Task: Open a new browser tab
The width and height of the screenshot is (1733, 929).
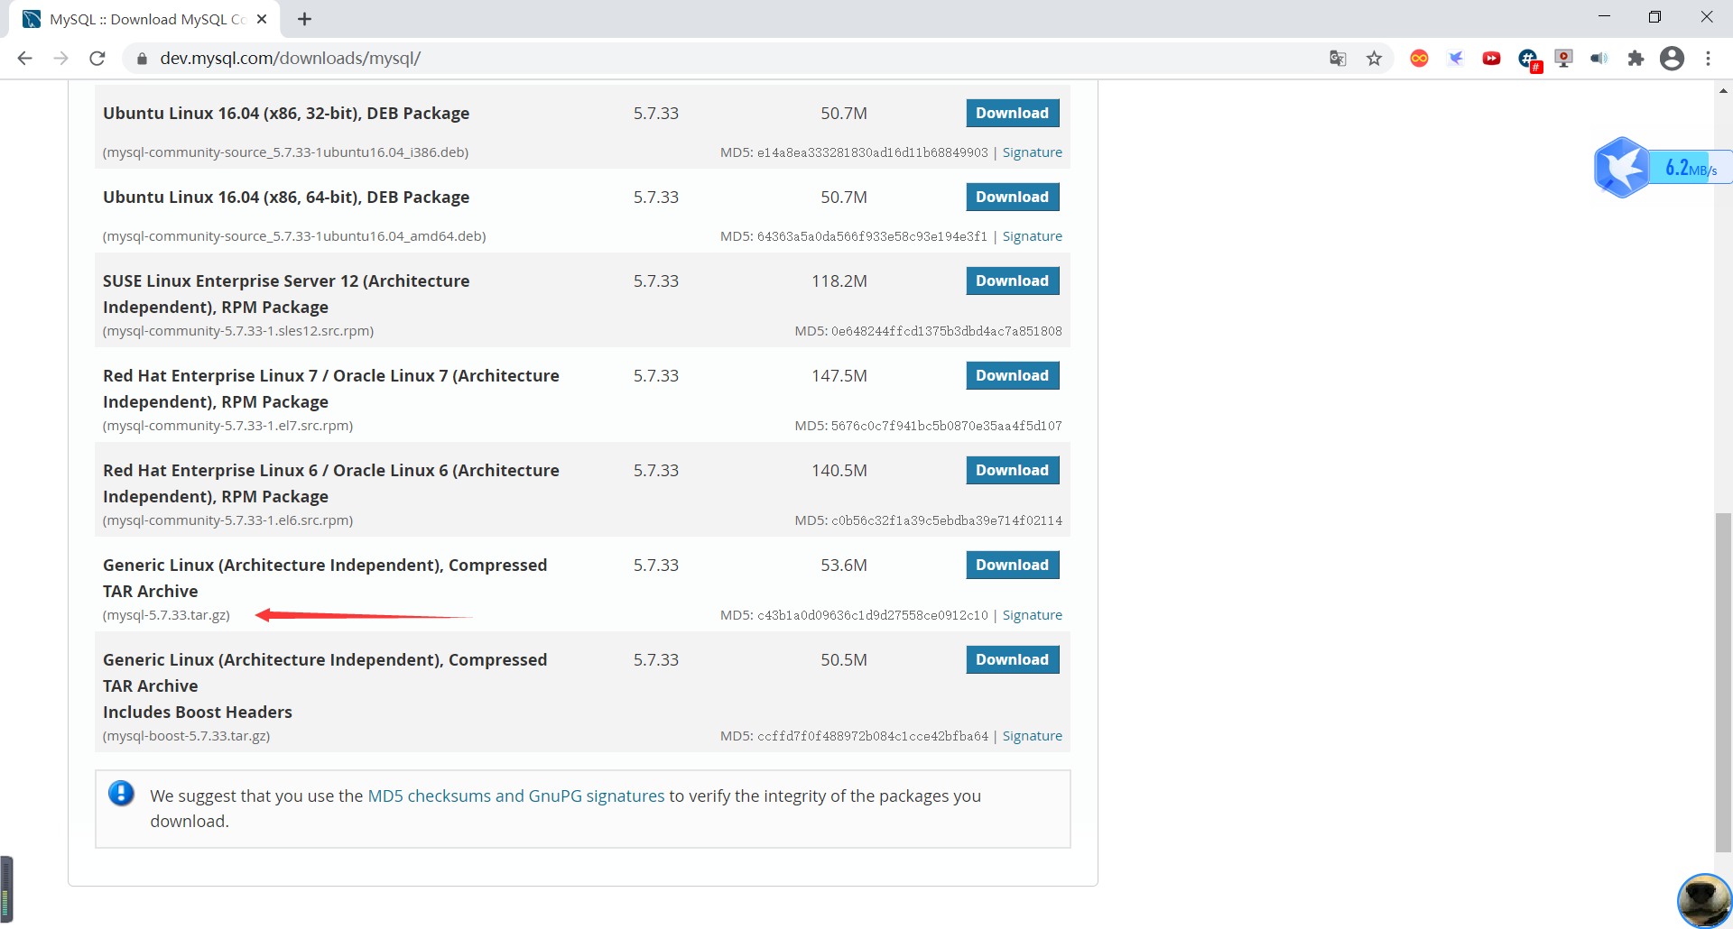Action: [304, 19]
